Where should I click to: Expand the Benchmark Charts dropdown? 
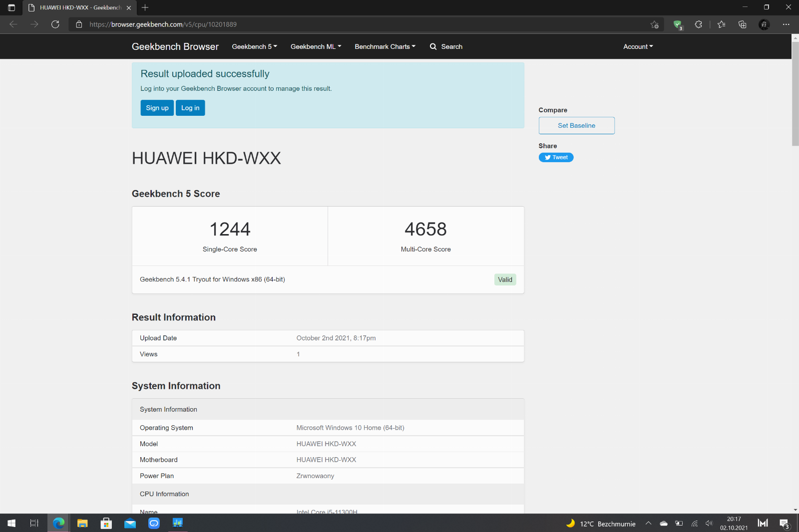pyautogui.click(x=385, y=46)
